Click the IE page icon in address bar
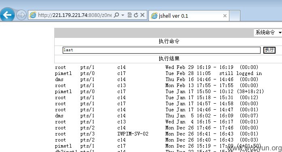This screenshot has height=152, width=282. point(33,15)
